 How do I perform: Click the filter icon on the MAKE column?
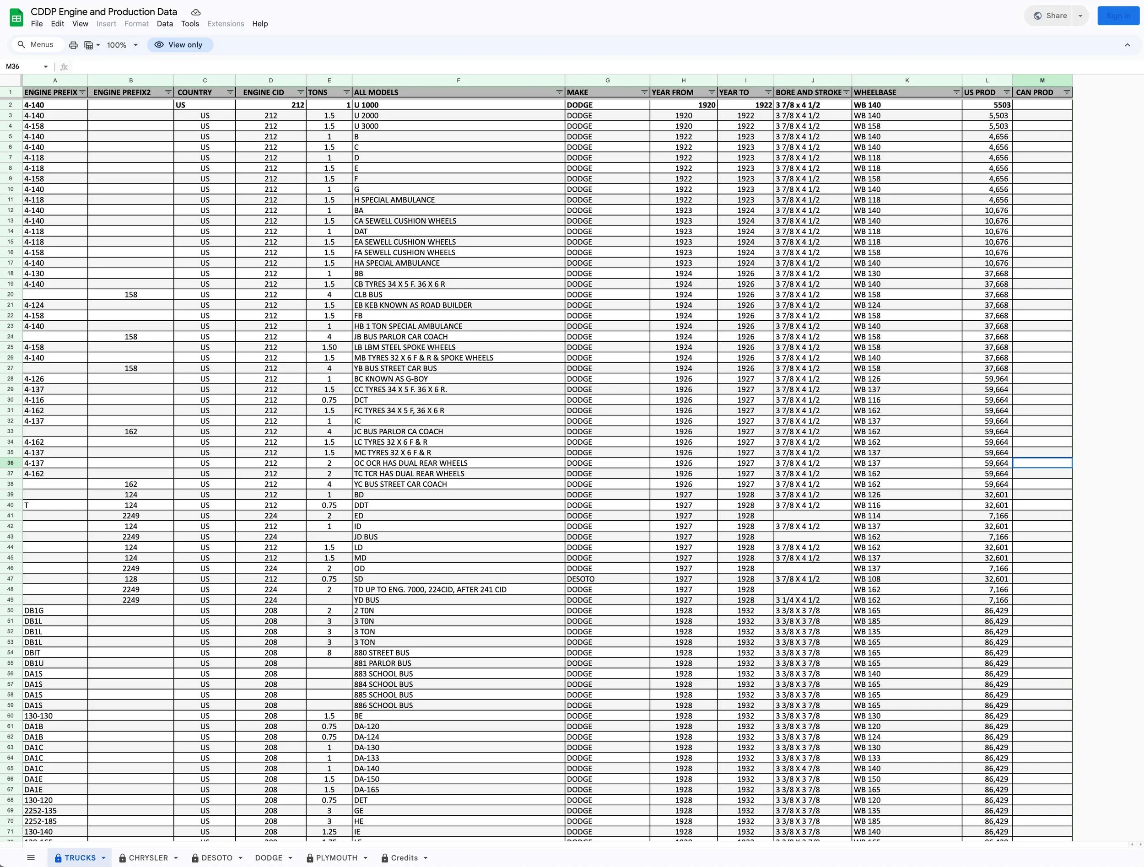[644, 92]
